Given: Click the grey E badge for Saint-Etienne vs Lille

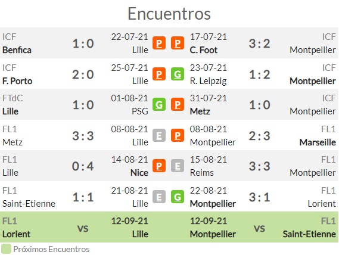Looking at the screenshot, I should point(159,197).
